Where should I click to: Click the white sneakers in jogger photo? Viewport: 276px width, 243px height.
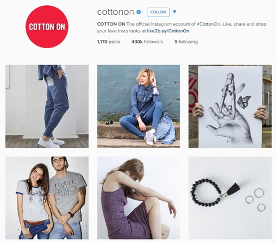point(51,143)
